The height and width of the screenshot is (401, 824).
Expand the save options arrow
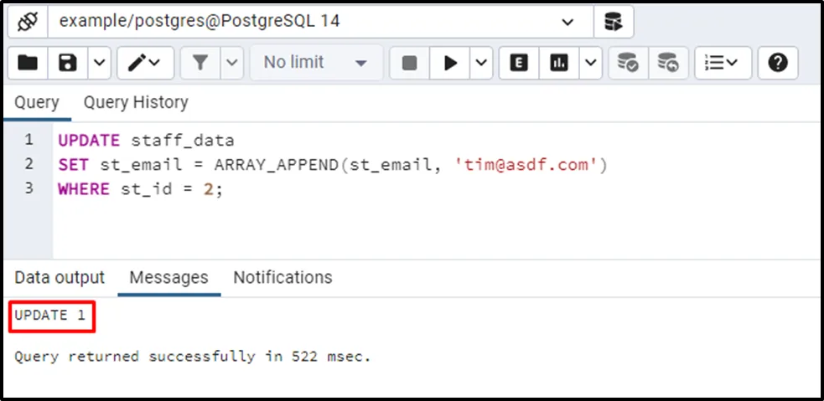(x=99, y=63)
